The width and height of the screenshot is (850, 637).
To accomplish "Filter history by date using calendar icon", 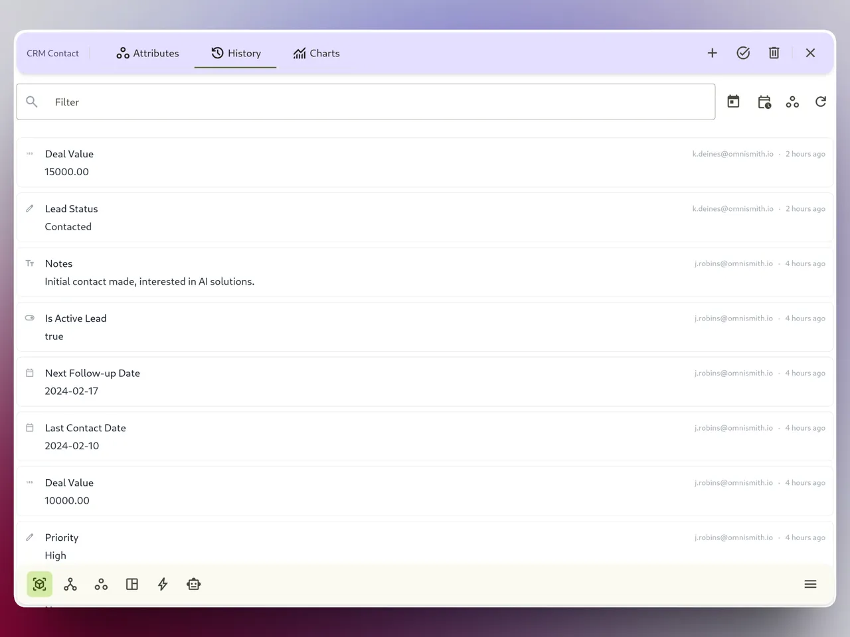I will point(733,101).
